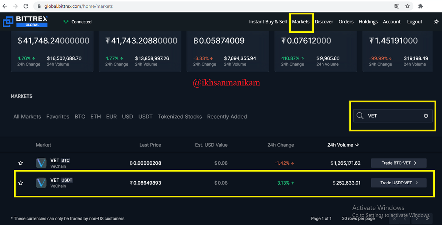Open the ₮0.07612 market summary card
The width and height of the screenshot is (442, 225).
pyautogui.click(x=316, y=52)
